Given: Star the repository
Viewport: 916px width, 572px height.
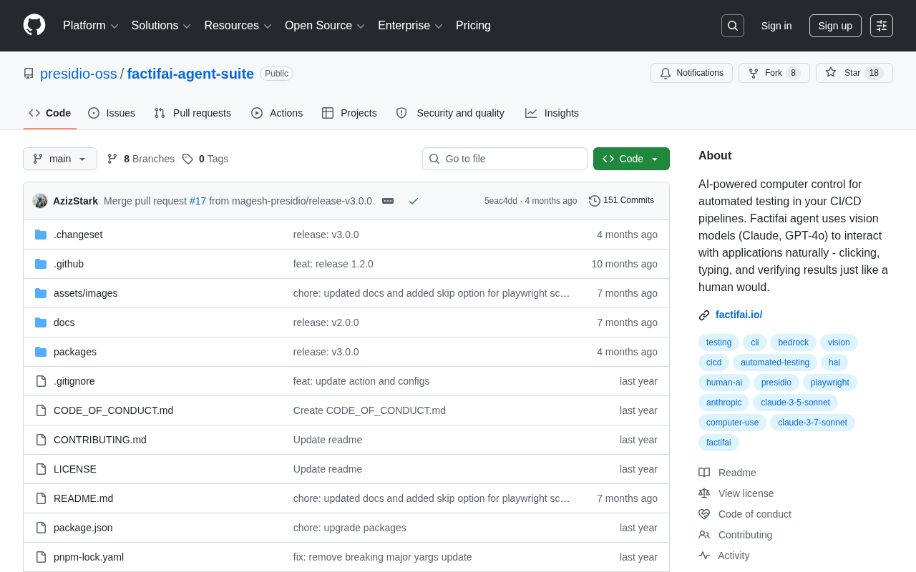Looking at the screenshot, I should coord(854,73).
